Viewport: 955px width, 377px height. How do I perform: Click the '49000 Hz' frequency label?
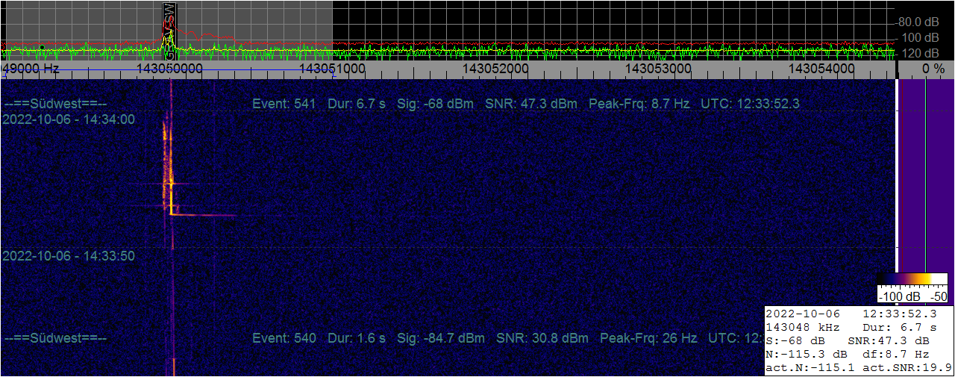coord(31,68)
